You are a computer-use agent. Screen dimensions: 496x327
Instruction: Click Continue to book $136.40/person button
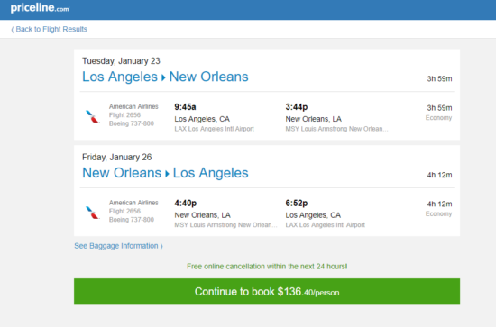267,292
